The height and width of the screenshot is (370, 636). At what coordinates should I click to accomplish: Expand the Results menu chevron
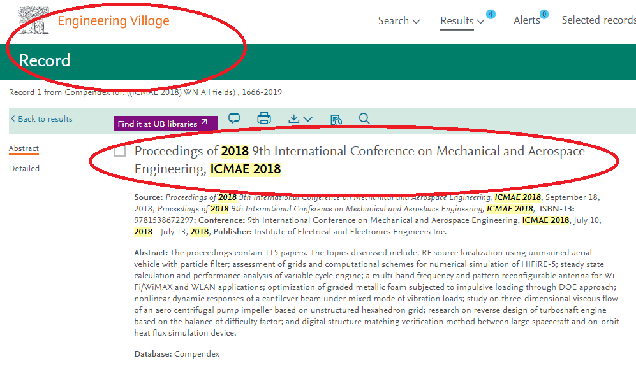coord(480,21)
